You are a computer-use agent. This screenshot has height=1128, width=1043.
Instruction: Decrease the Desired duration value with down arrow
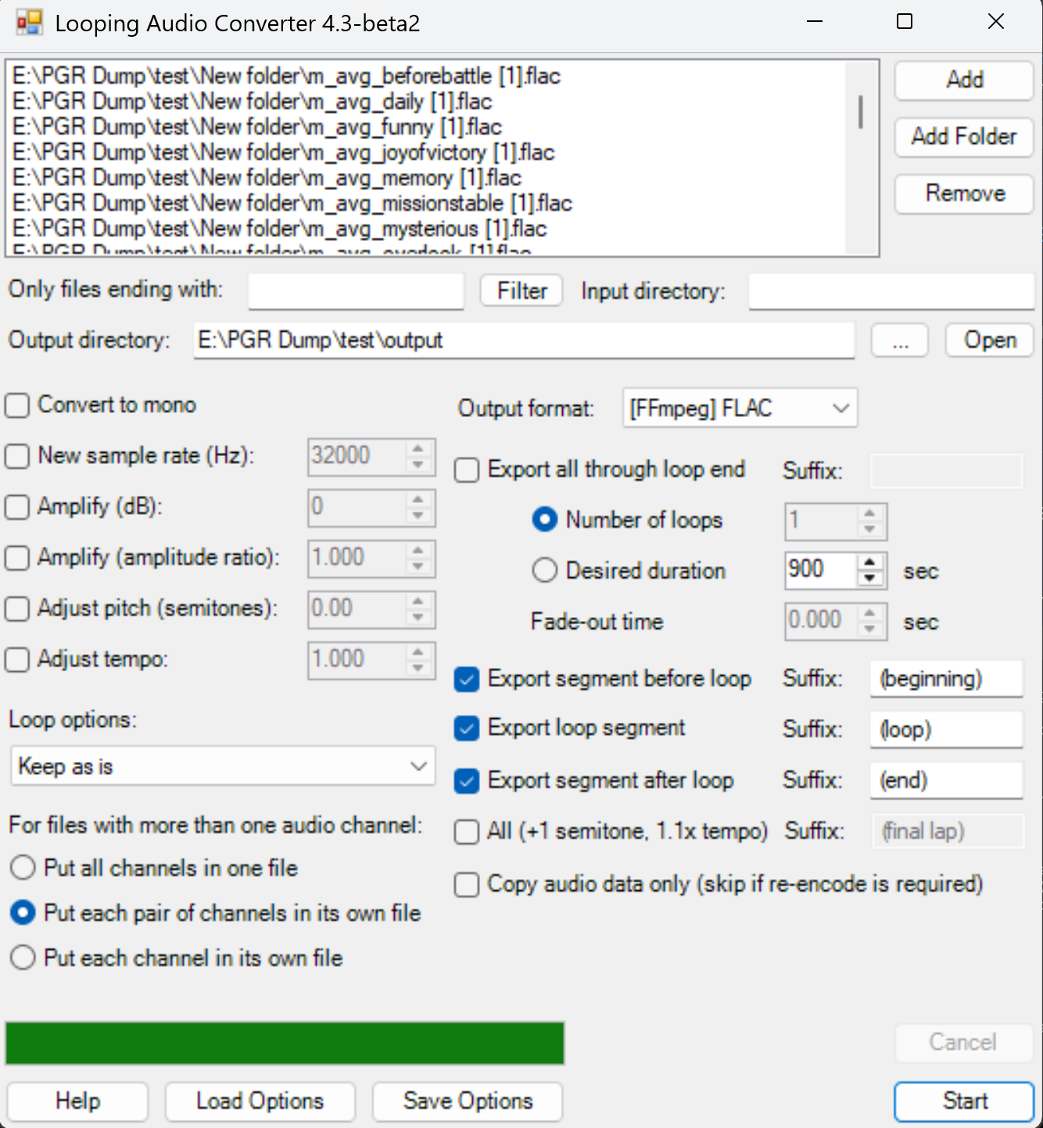[x=869, y=578]
